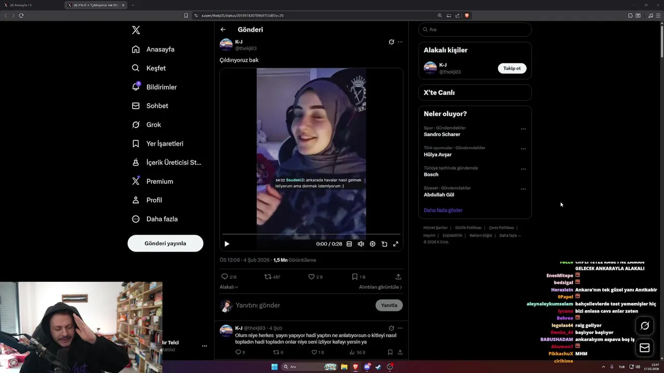Open Profil from the sidebar
The image size is (664, 373).
pyautogui.click(x=147, y=200)
